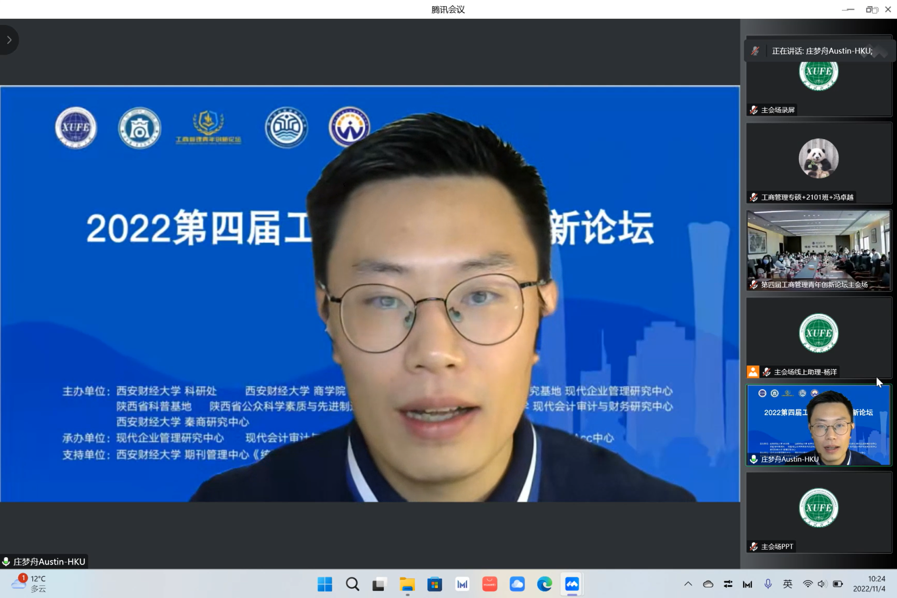This screenshot has height=598, width=897.
Task: Select the 第四届工商管理青年创新论坛主会场 video tile
Action: [819, 250]
